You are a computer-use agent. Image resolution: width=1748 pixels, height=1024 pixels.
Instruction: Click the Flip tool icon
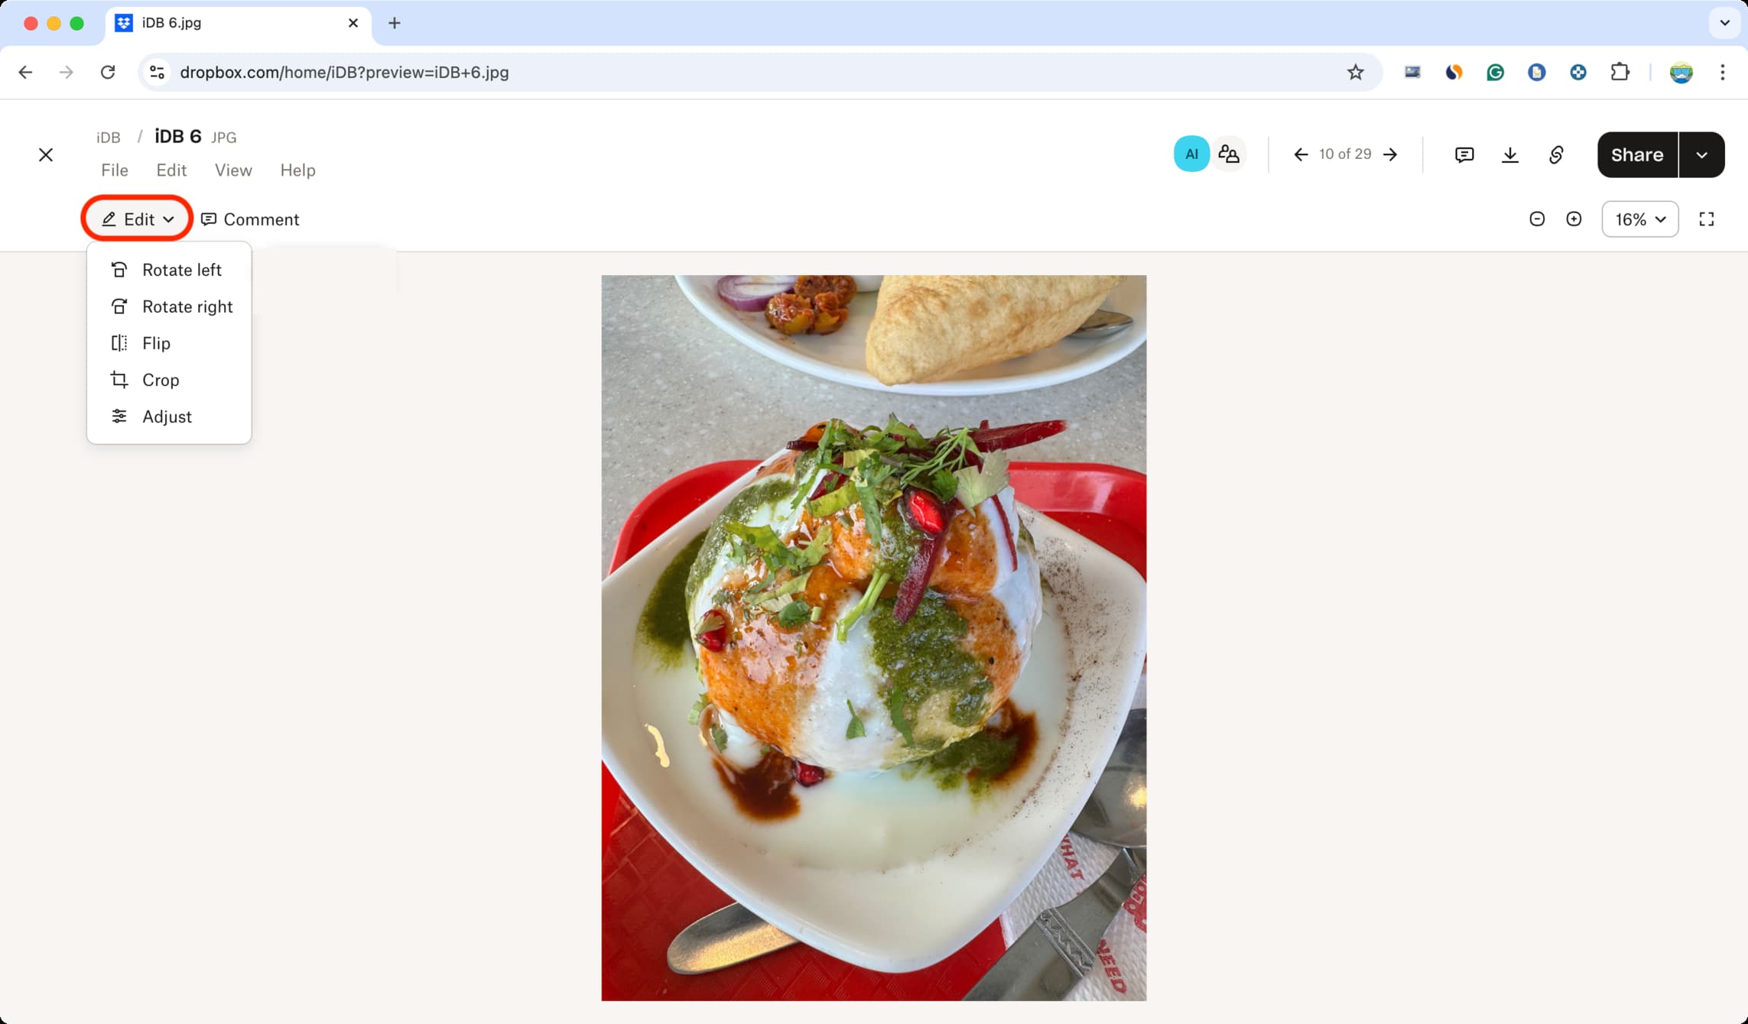pyautogui.click(x=119, y=342)
